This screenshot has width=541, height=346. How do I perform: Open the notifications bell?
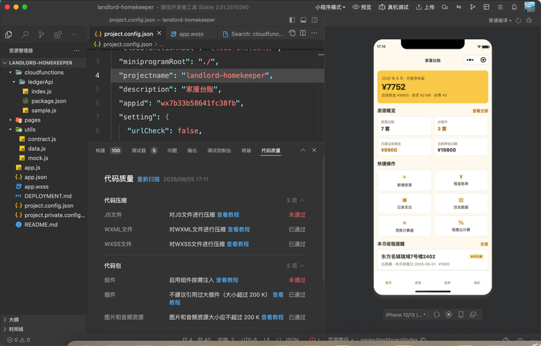point(514,7)
